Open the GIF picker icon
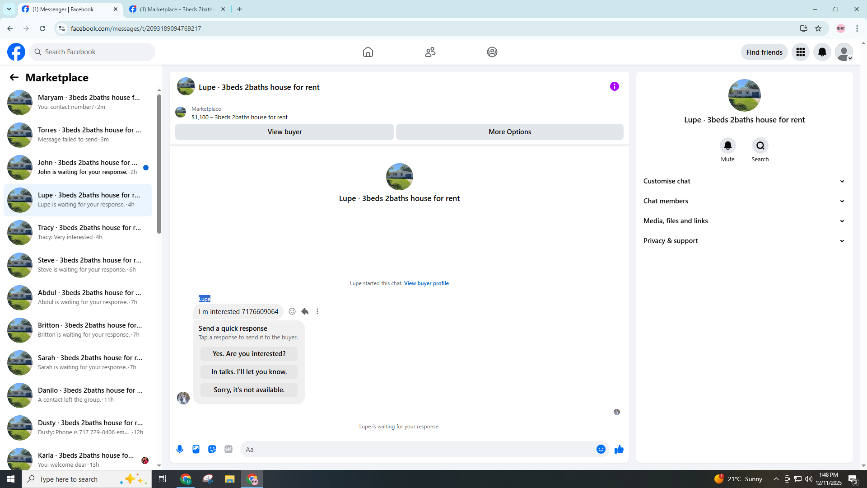 point(228,449)
